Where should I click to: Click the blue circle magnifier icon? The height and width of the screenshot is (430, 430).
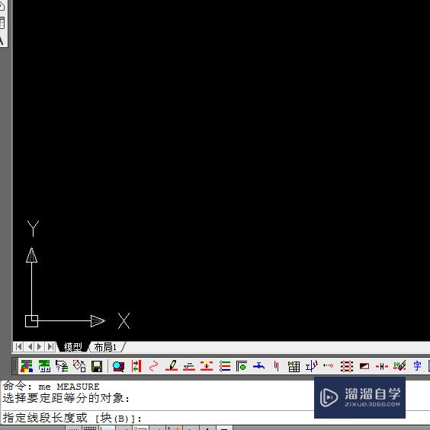click(x=118, y=366)
